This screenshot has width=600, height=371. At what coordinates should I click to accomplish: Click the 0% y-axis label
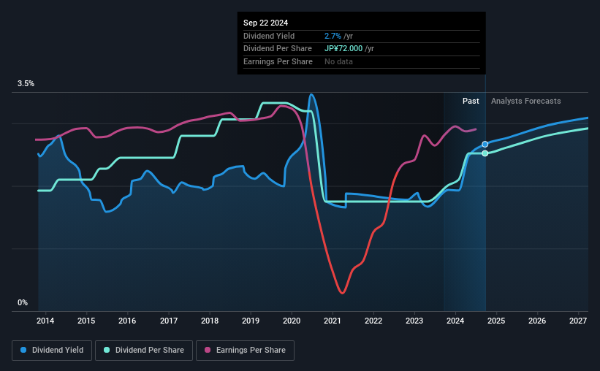point(23,302)
